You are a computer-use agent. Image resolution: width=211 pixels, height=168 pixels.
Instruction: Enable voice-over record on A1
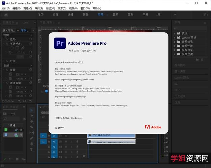[77, 141]
